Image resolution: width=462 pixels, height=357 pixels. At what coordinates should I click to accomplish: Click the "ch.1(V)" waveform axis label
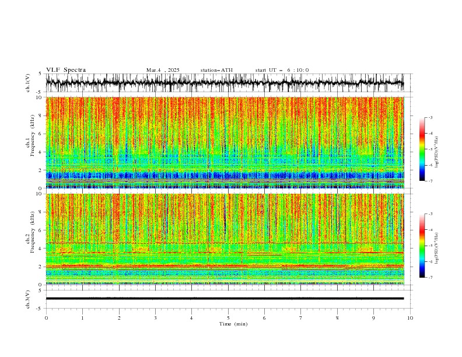pyautogui.click(x=28, y=83)
